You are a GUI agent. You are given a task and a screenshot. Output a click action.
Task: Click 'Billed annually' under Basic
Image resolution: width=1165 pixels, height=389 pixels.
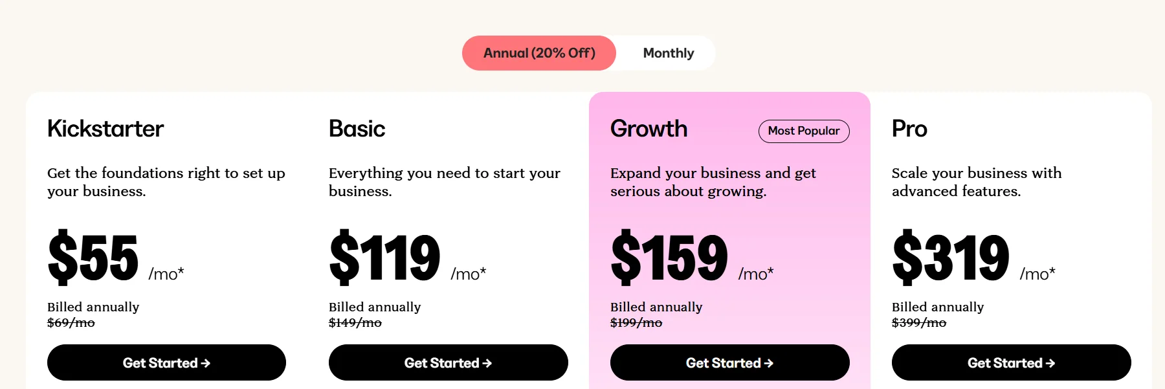click(375, 307)
